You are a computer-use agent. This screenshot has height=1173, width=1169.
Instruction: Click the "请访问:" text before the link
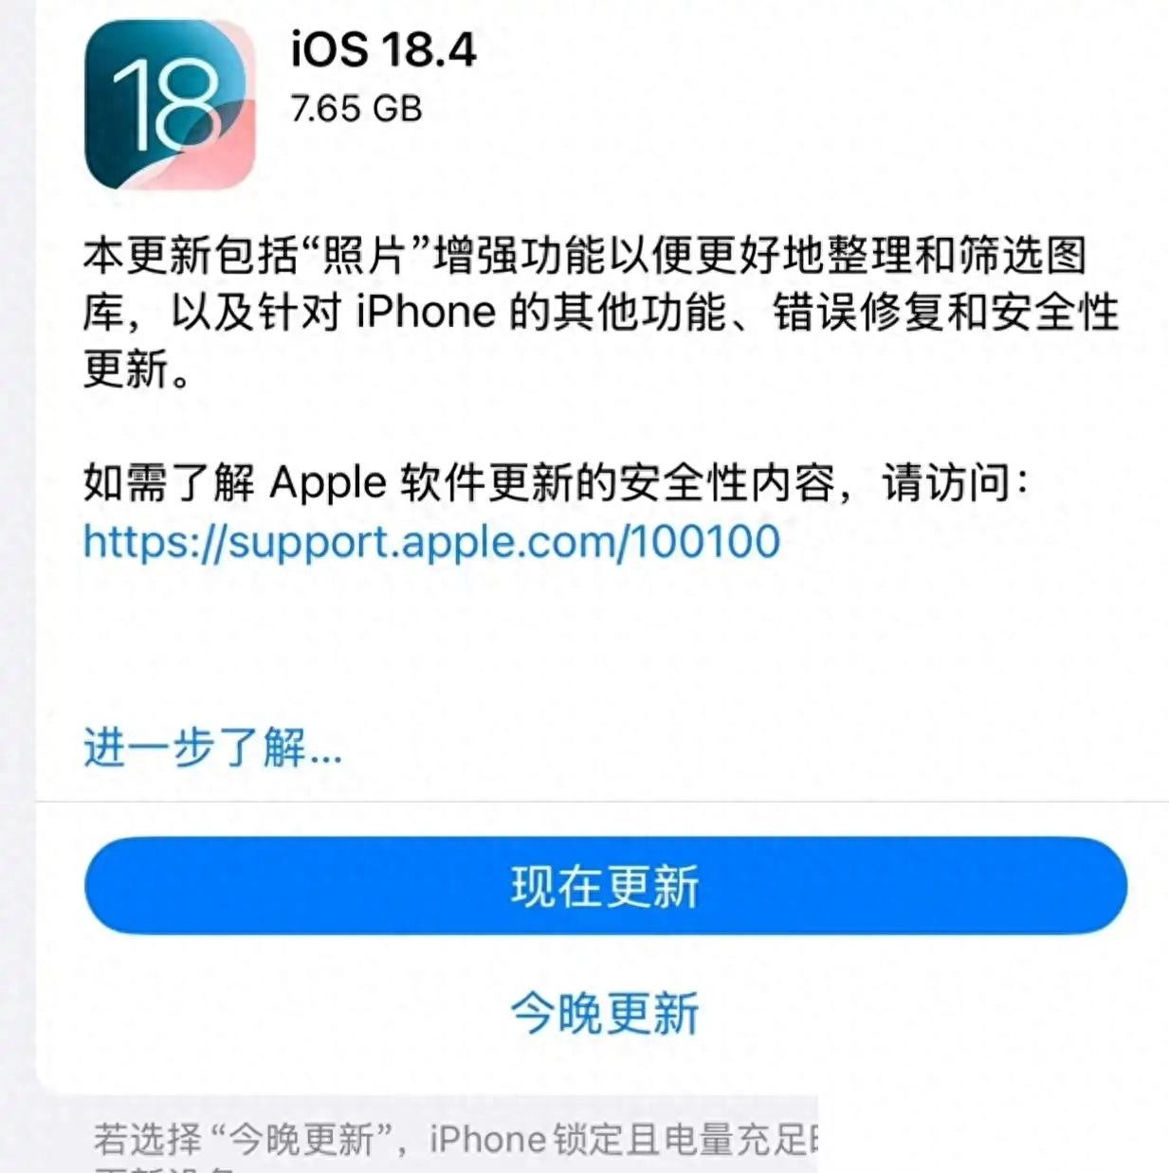point(955,482)
